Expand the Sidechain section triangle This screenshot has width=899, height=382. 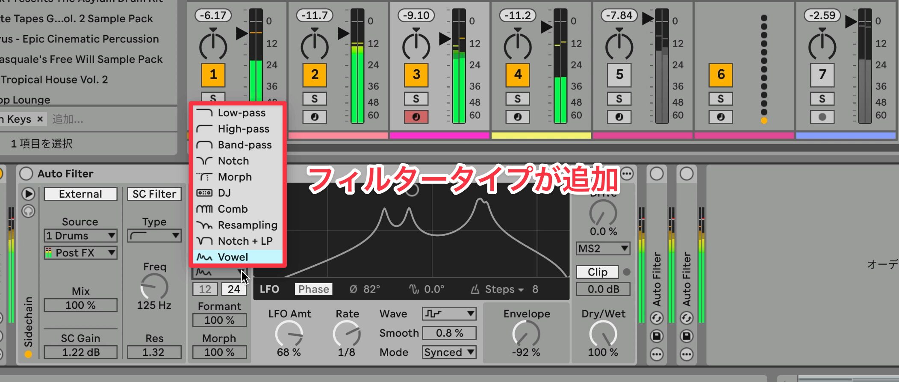(x=28, y=194)
